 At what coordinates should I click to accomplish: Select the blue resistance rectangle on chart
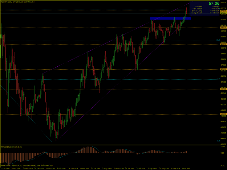[x=170, y=18]
